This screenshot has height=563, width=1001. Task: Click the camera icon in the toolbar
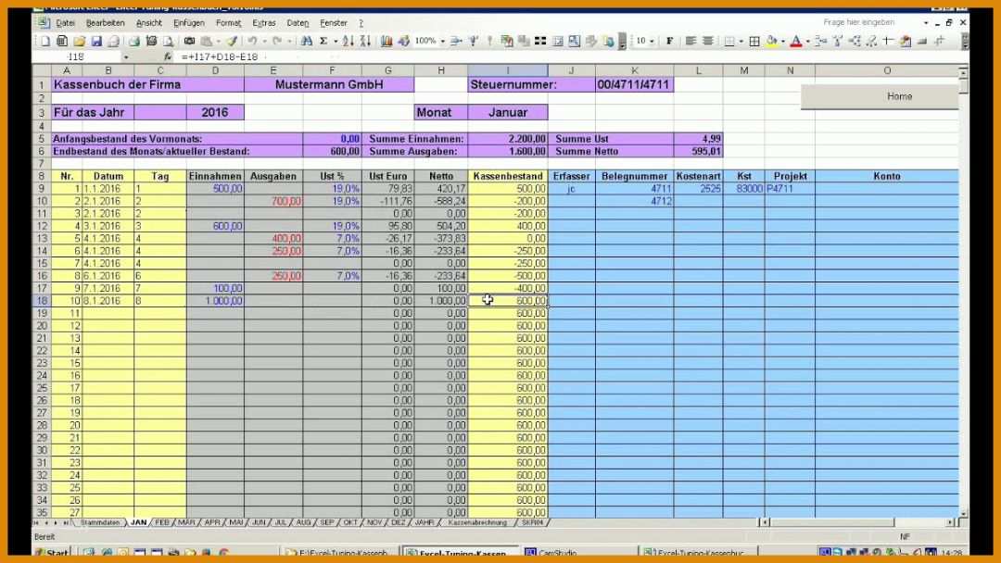[x=190, y=41]
